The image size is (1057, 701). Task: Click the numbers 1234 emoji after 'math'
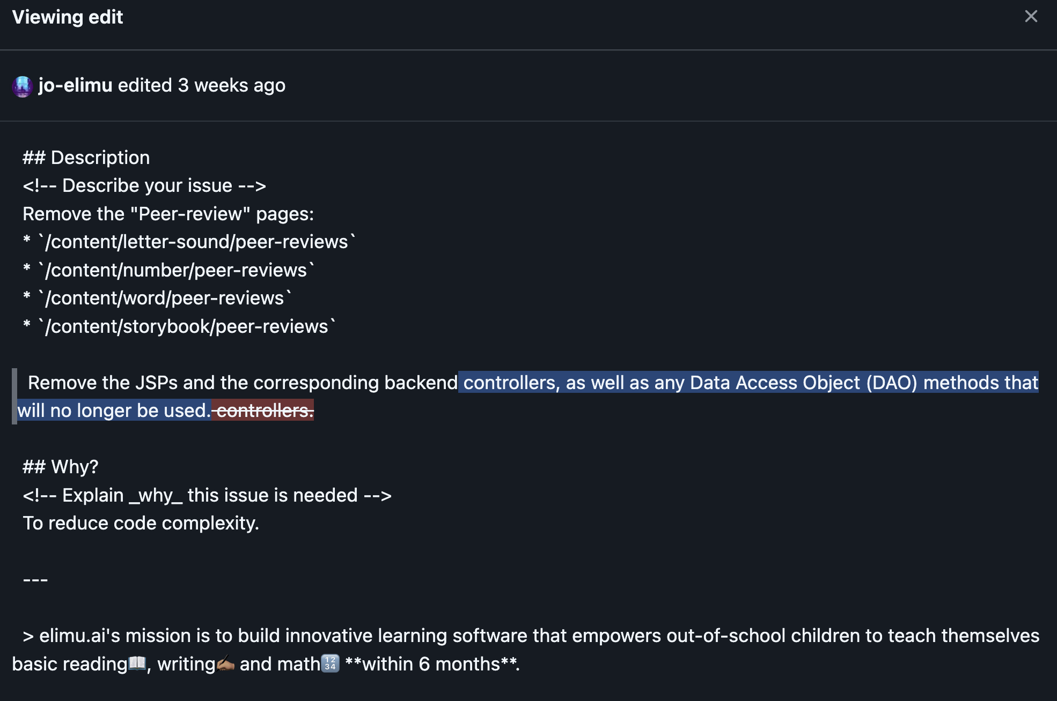330,663
